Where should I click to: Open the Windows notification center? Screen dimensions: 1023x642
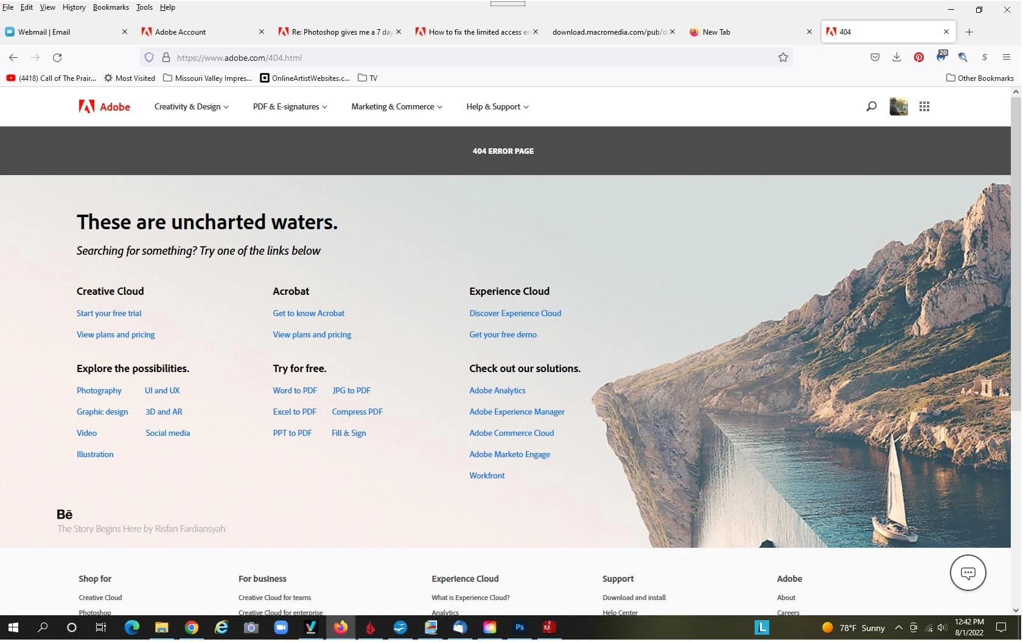tap(1001, 628)
